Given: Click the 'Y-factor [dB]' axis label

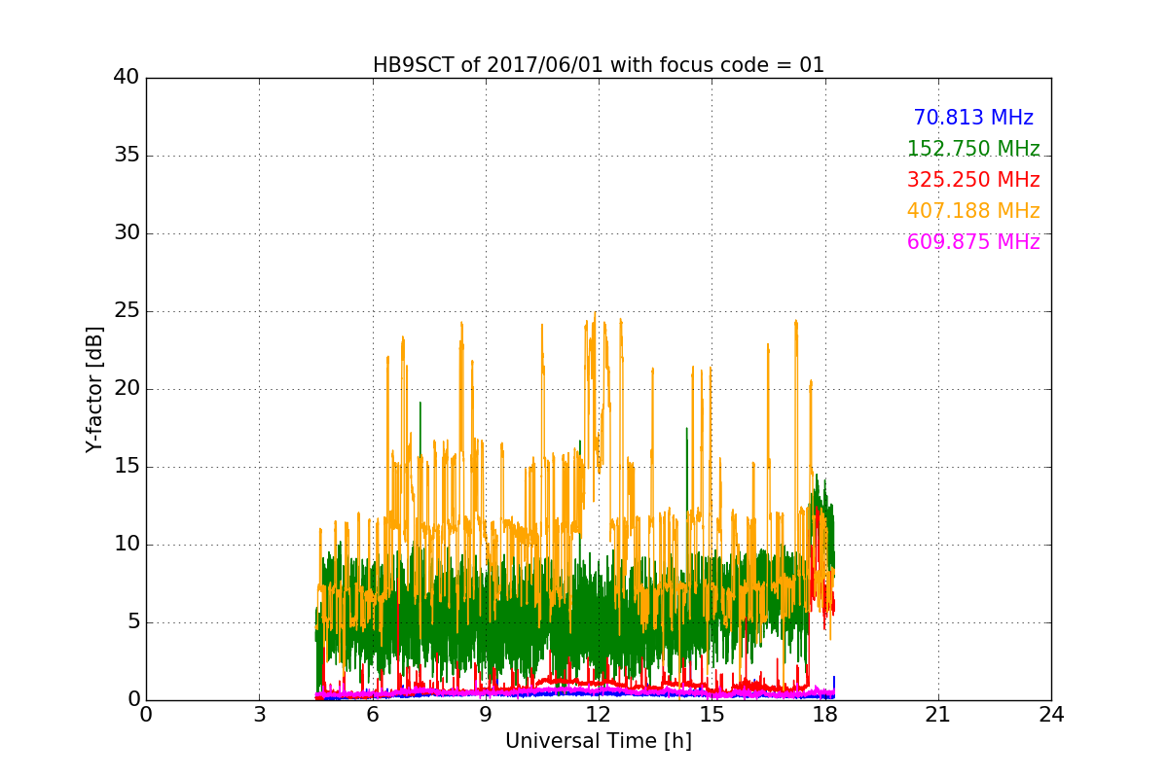Looking at the screenshot, I should (94, 389).
